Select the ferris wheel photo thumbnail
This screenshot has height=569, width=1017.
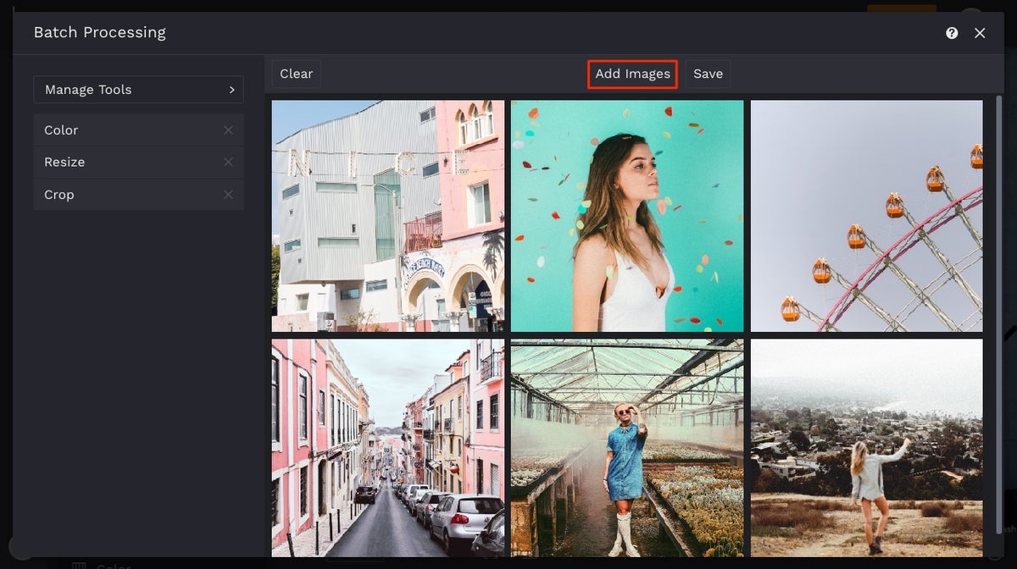[867, 214]
